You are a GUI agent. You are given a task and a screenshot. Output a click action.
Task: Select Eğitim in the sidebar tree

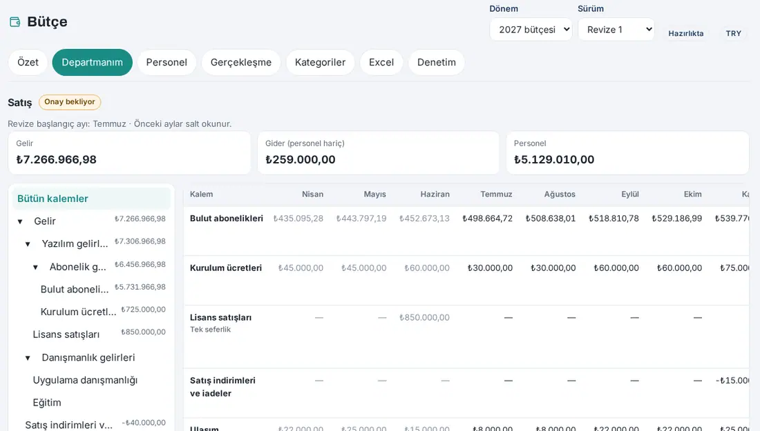47,403
